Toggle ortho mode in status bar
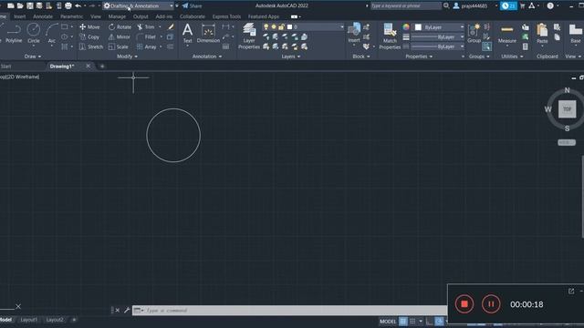 430,322
